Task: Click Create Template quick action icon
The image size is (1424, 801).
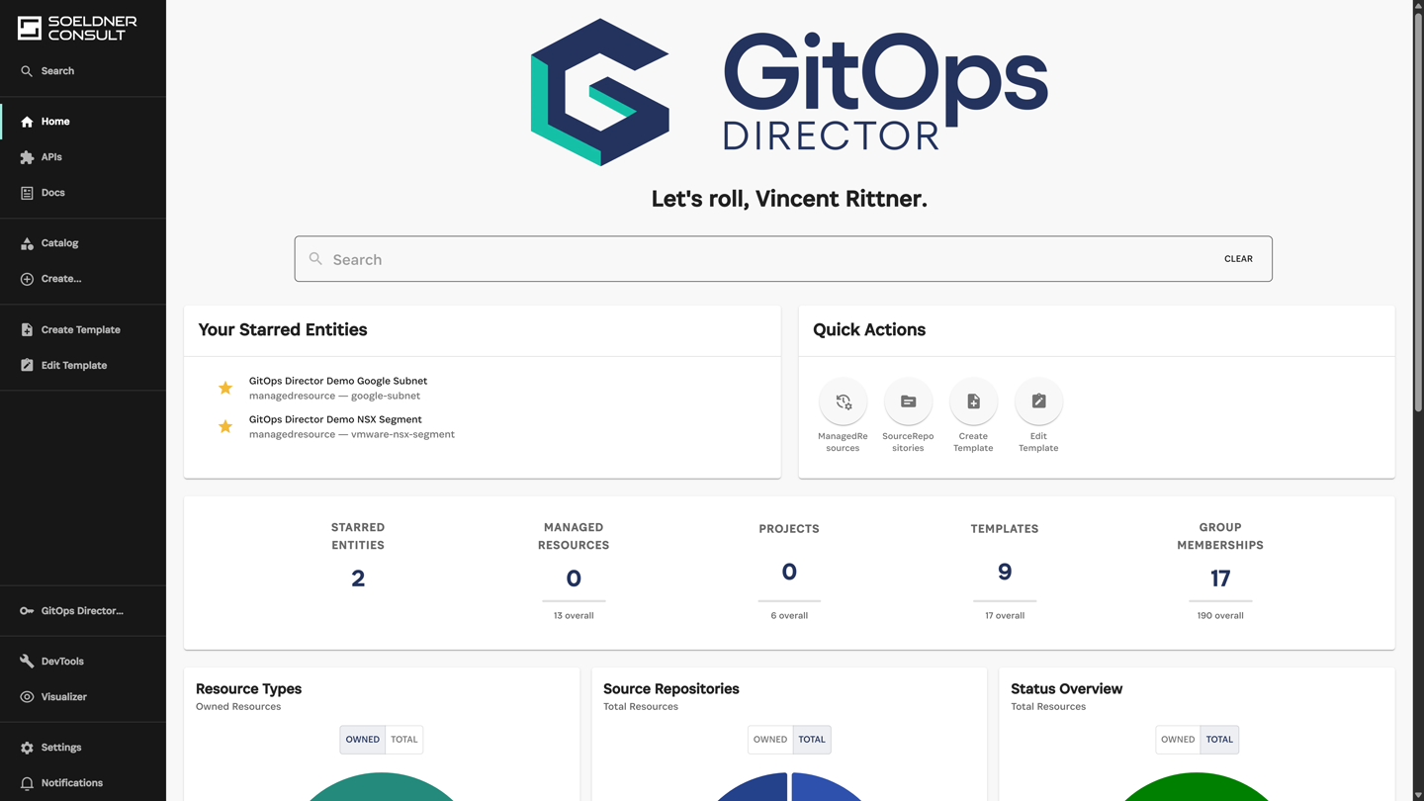Action: click(x=973, y=401)
